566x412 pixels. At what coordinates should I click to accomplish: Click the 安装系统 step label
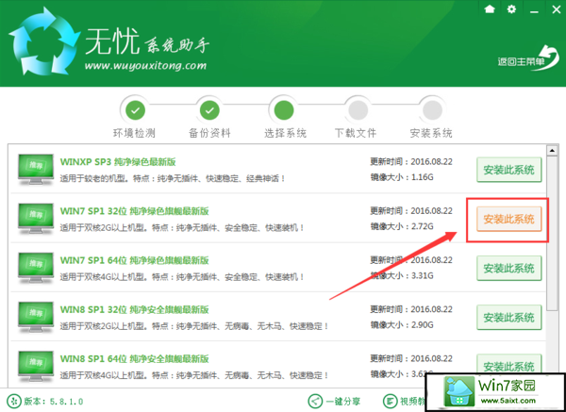click(x=431, y=133)
